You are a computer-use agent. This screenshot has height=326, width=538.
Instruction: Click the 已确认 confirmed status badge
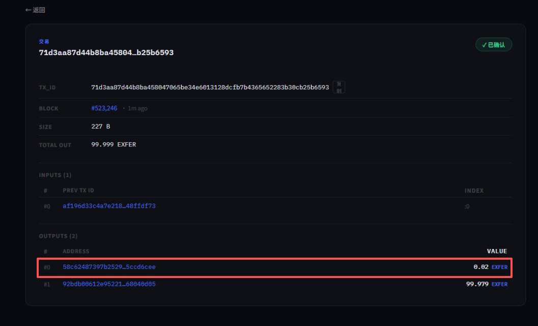pos(493,45)
